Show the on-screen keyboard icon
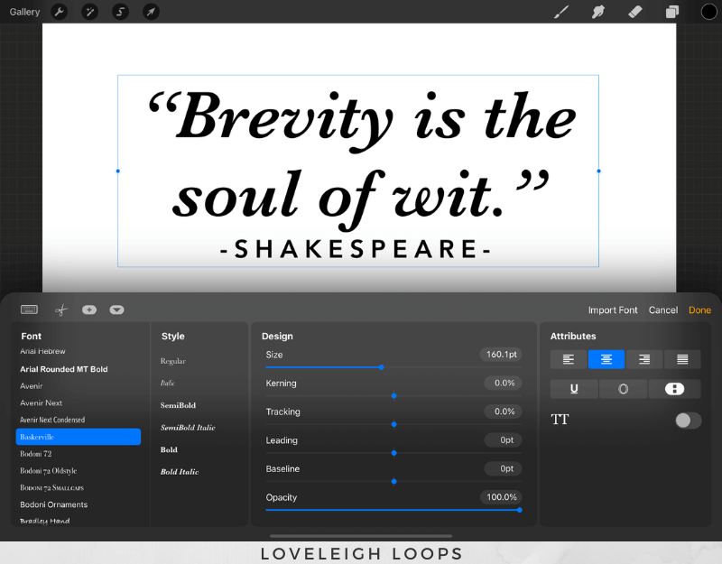 (x=29, y=310)
